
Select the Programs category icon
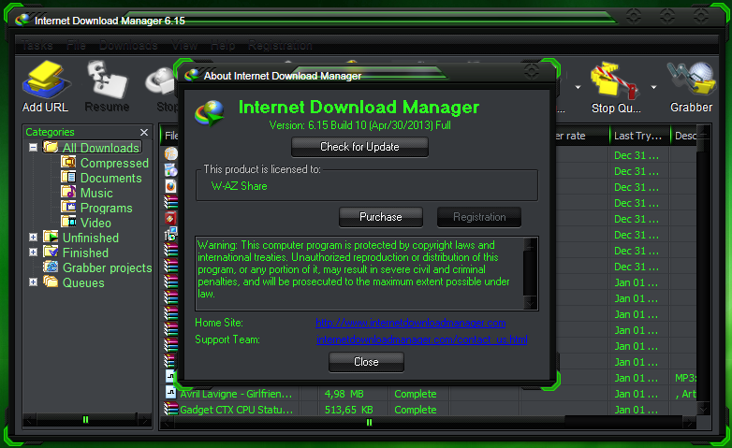(x=68, y=208)
